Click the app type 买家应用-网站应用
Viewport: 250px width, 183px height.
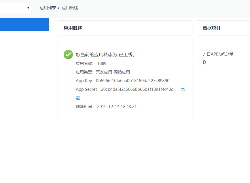[113, 72]
